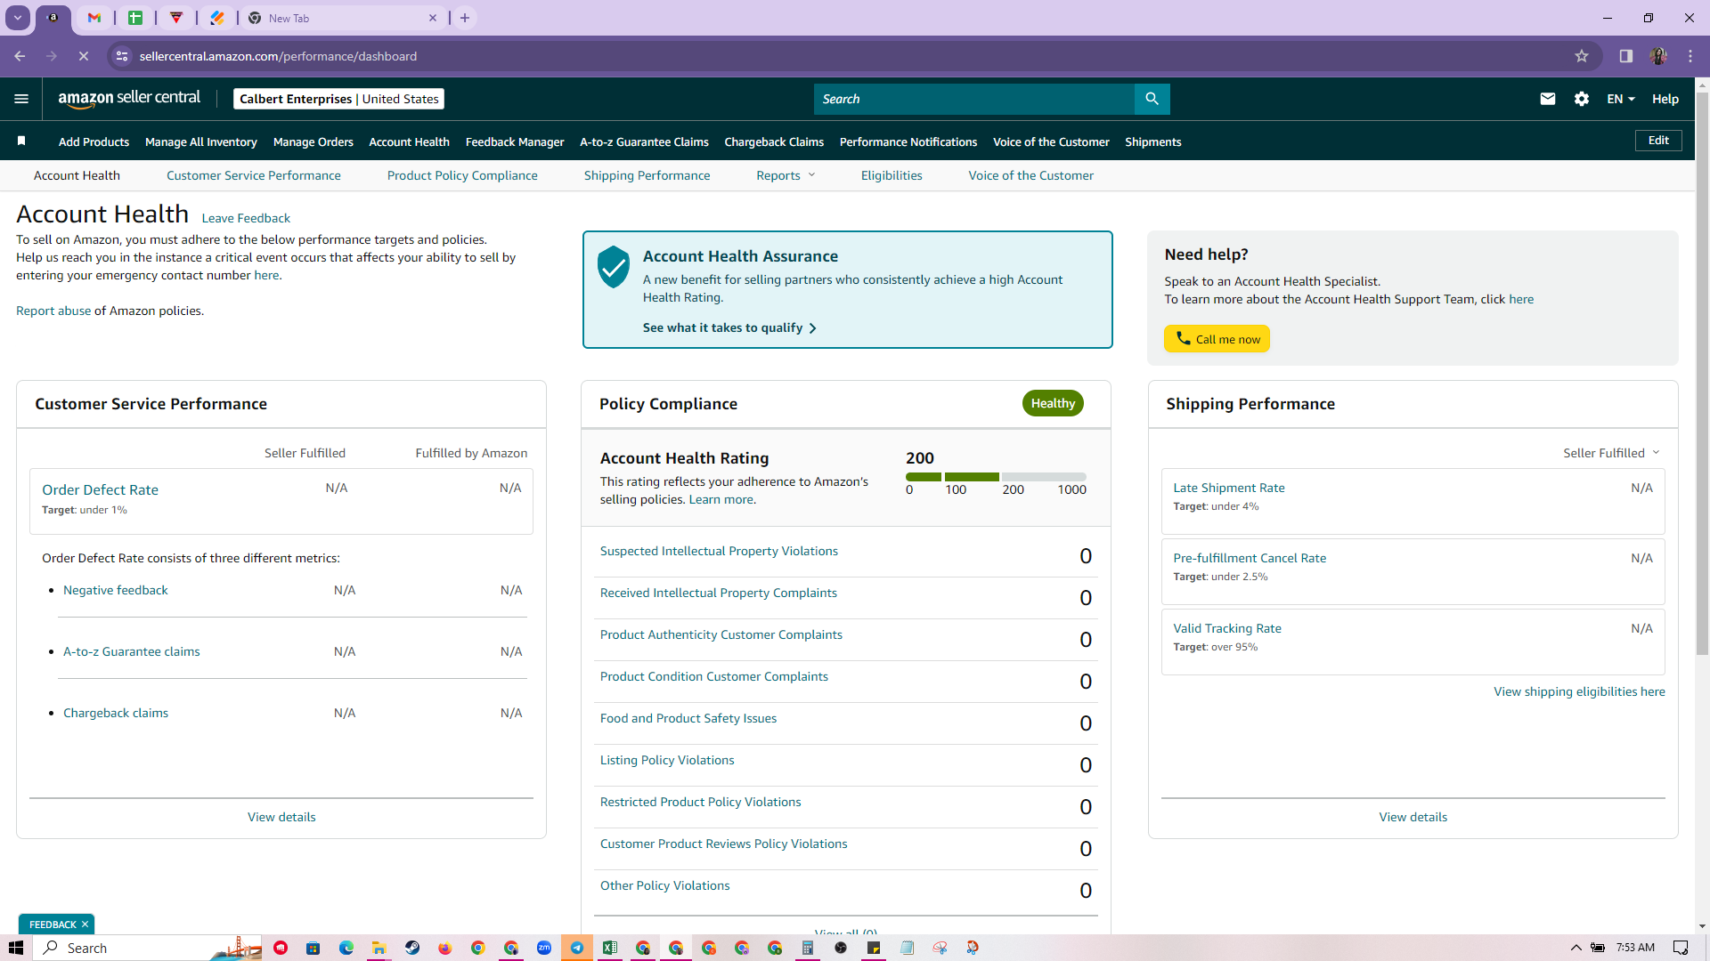Viewport: 1710px width, 961px height.
Task: Open the messages envelope icon
Action: (x=1548, y=99)
